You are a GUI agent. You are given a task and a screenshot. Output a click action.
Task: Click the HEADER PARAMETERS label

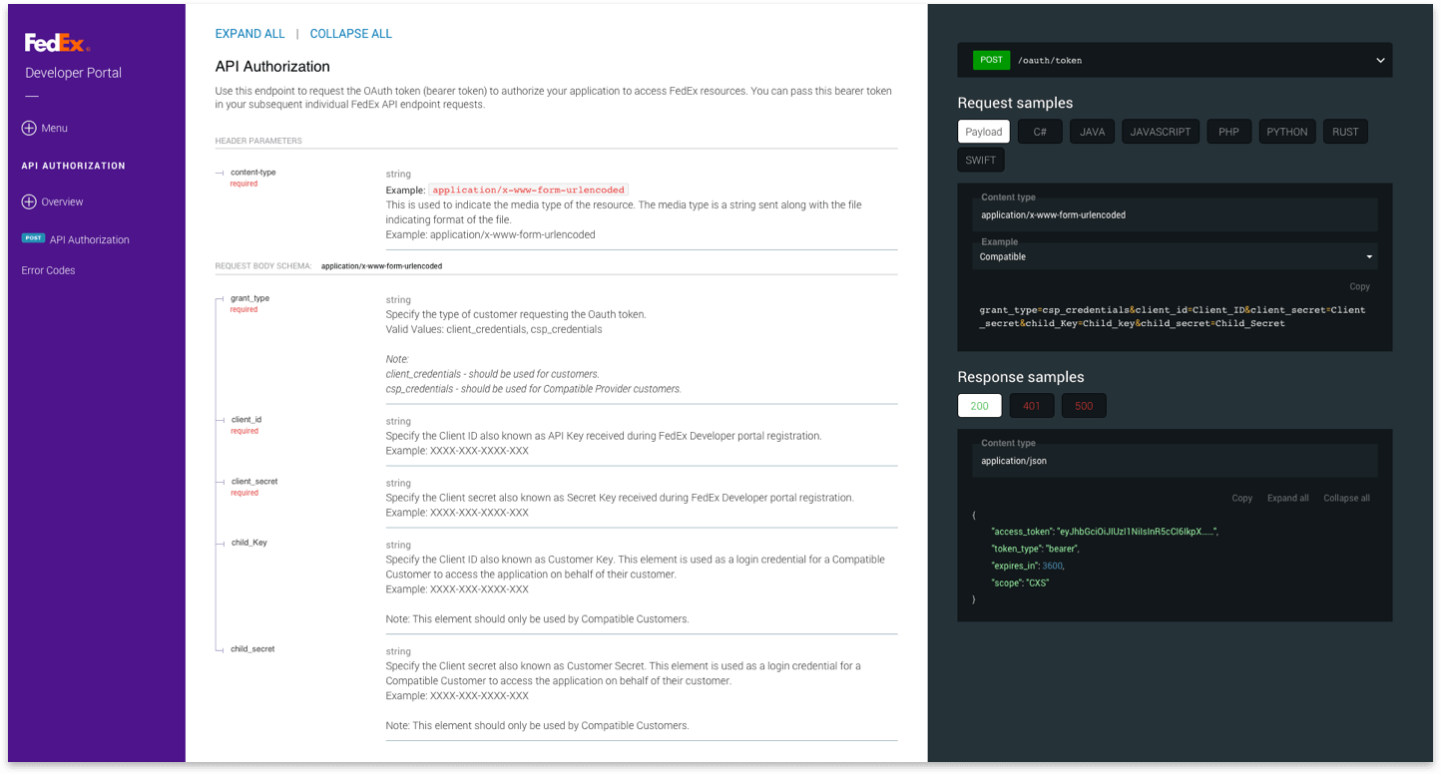tap(258, 141)
